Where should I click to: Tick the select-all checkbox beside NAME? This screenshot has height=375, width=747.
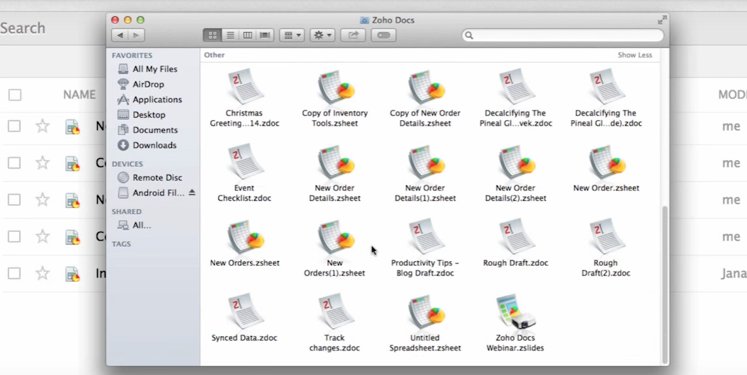(15, 95)
